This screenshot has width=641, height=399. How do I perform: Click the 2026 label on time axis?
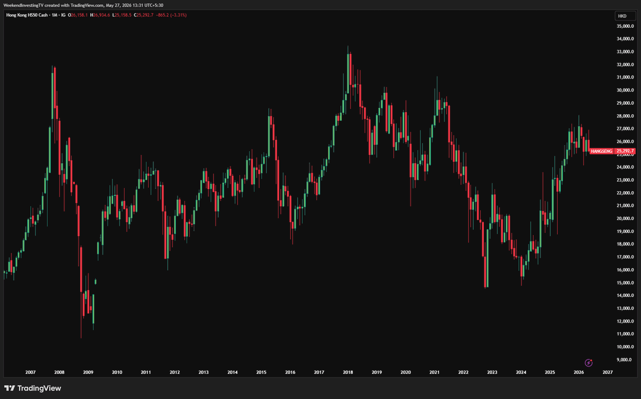tap(579, 372)
